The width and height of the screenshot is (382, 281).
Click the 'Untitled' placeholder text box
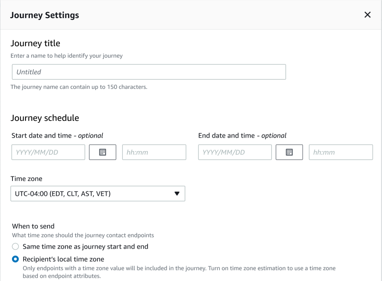(149, 71)
